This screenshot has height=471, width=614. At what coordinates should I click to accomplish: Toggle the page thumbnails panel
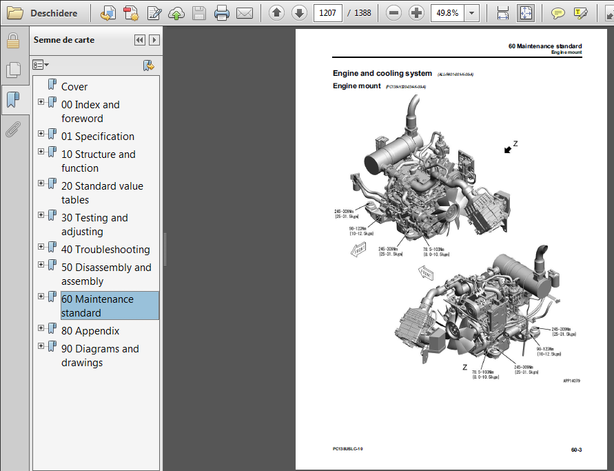pyautogui.click(x=12, y=70)
